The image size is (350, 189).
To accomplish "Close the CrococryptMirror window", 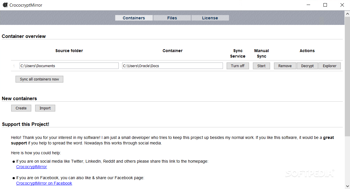I will coord(342,5).
